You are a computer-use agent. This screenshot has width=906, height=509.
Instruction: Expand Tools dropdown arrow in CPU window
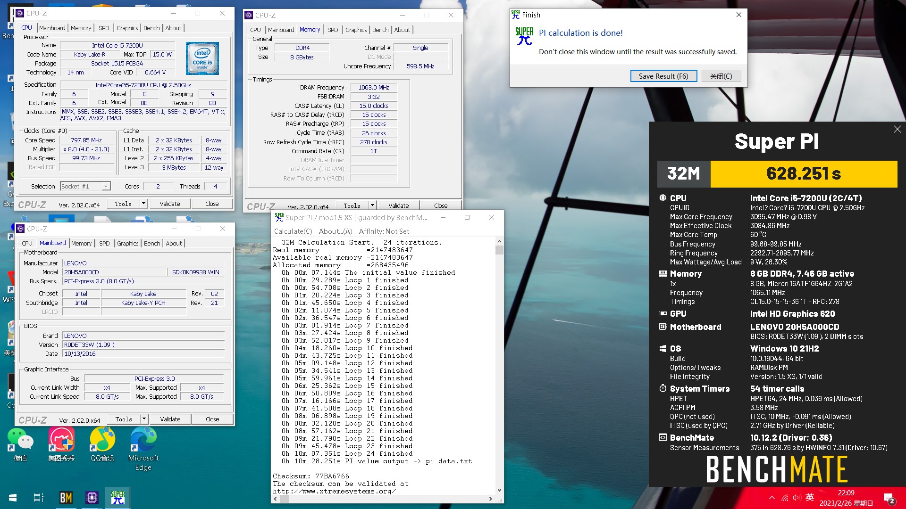point(144,204)
